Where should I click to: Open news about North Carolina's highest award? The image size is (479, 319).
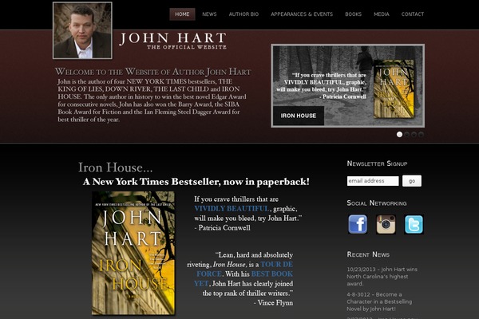coord(382,276)
